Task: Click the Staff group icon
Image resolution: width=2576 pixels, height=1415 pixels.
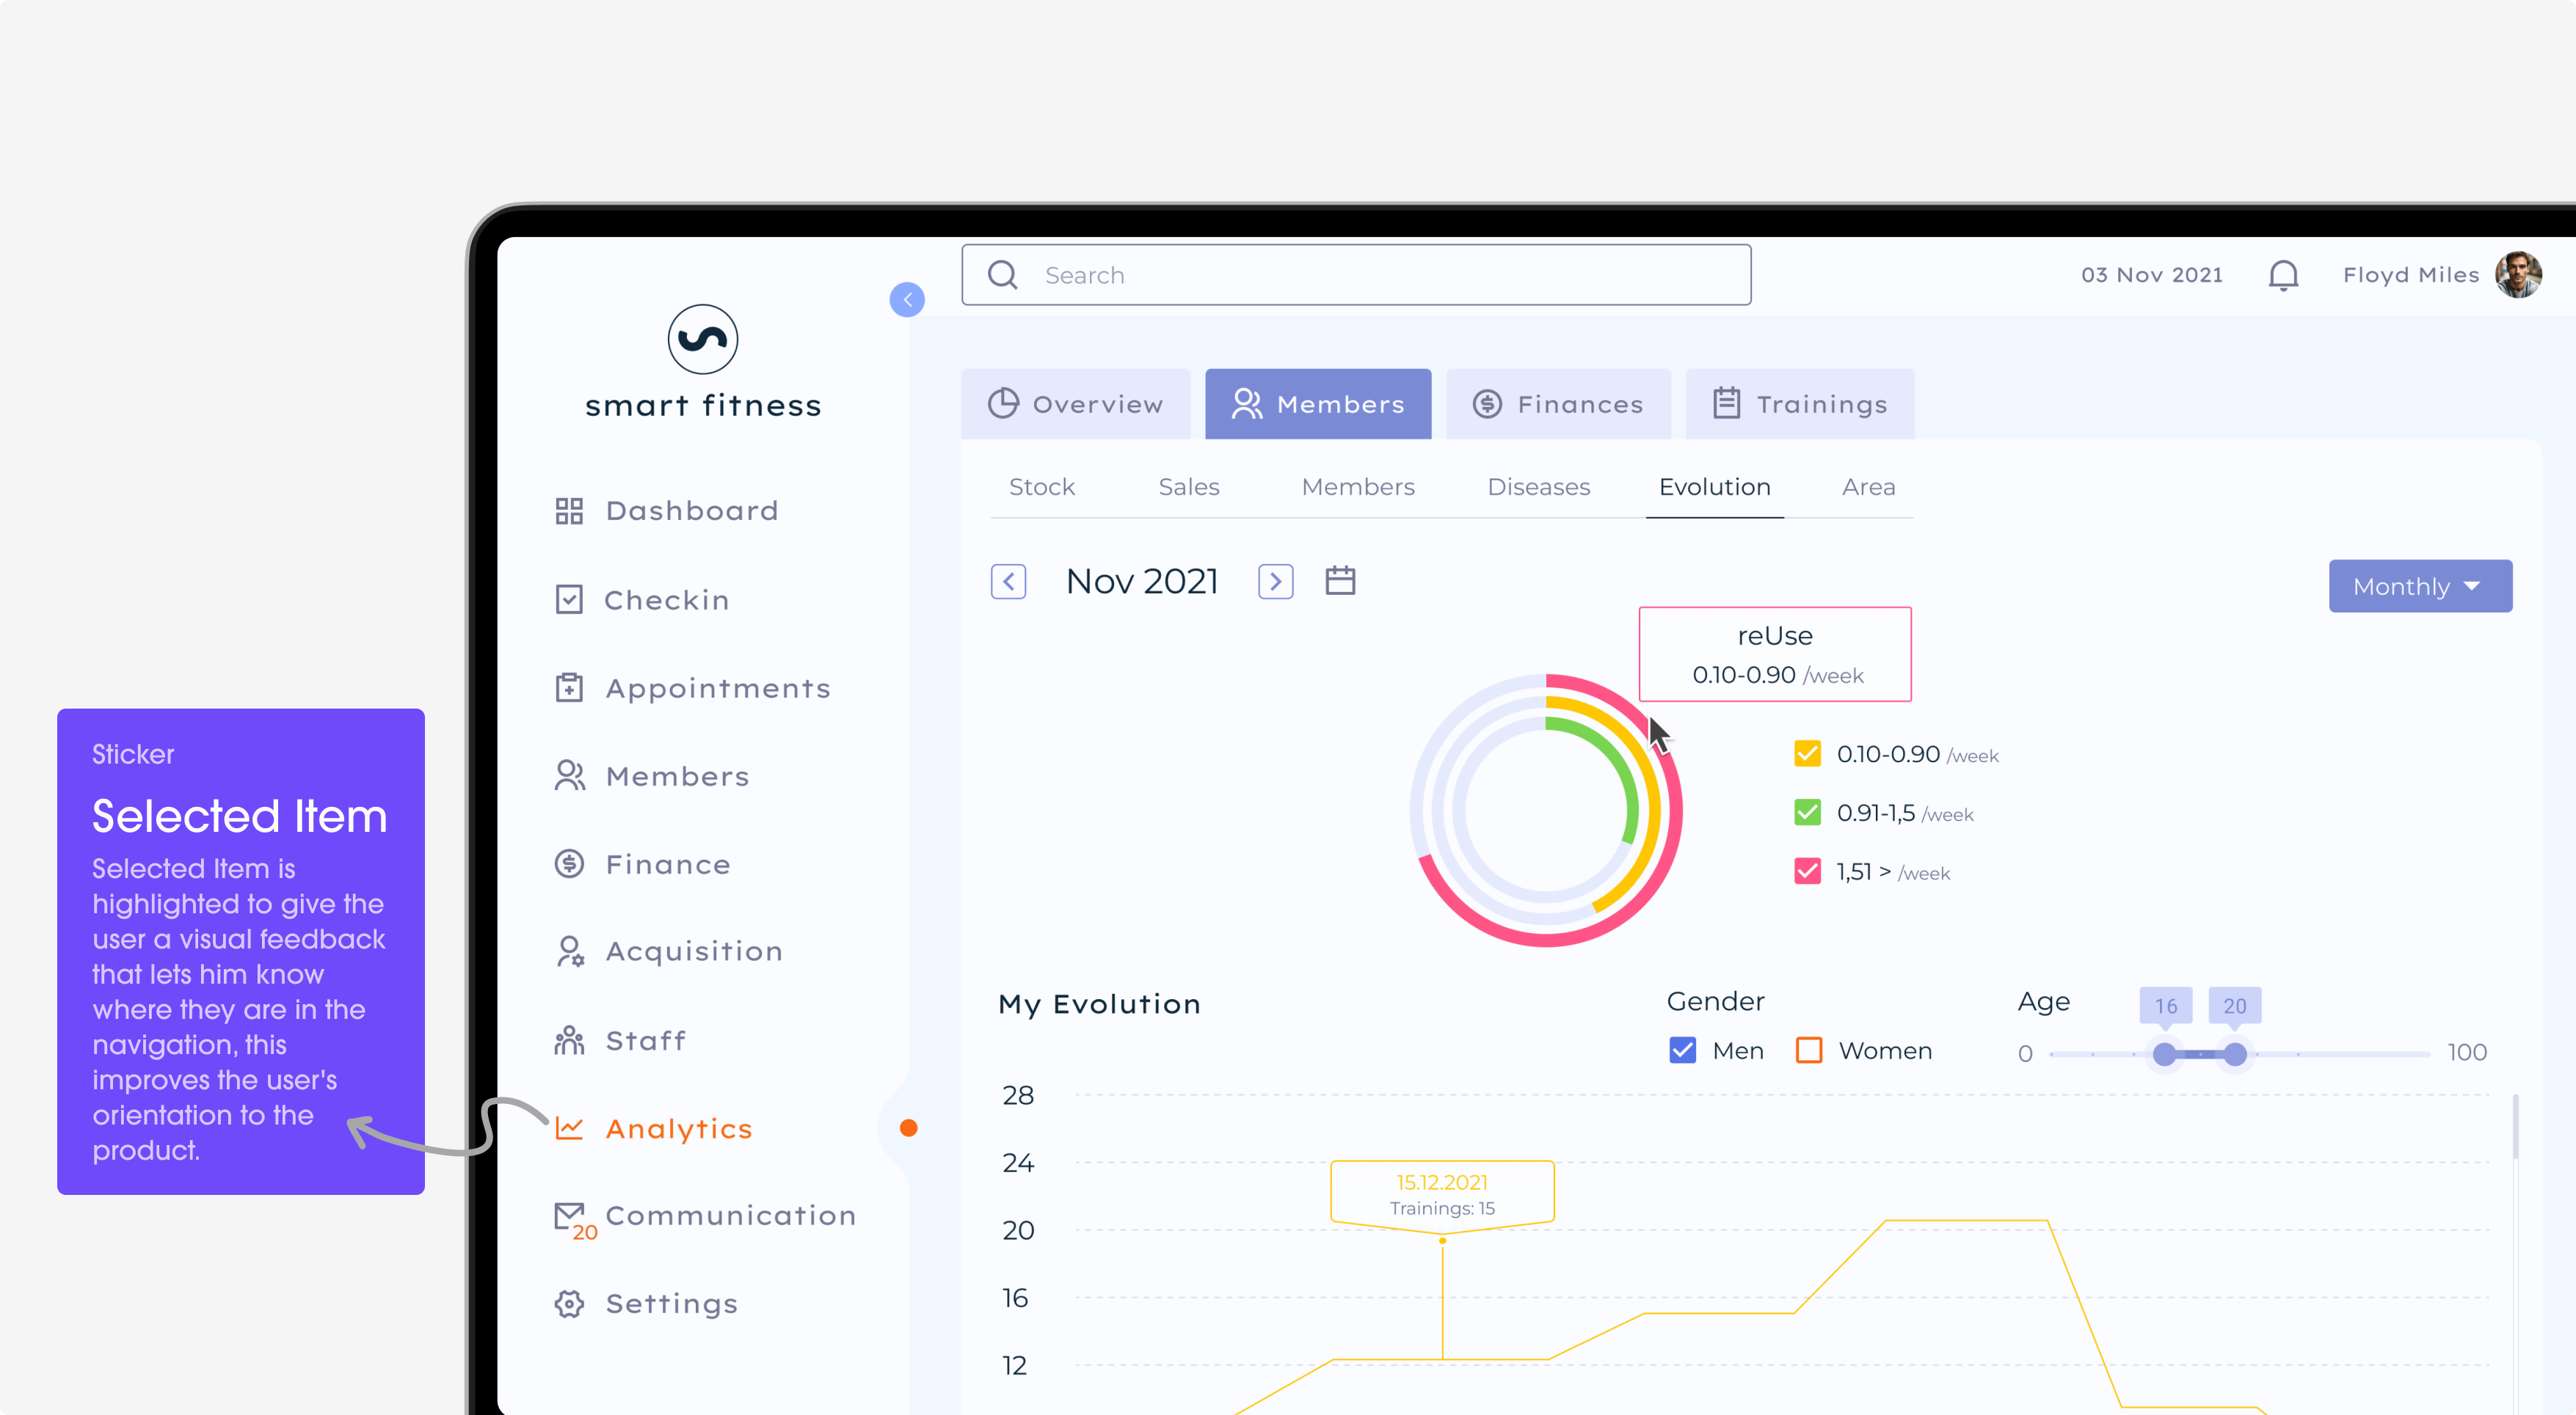Action: tap(569, 1040)
